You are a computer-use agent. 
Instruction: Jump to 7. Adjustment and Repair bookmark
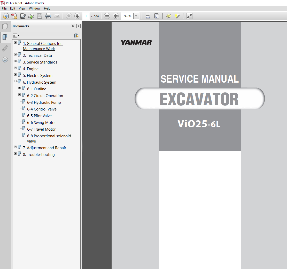(x=44, y=148)
